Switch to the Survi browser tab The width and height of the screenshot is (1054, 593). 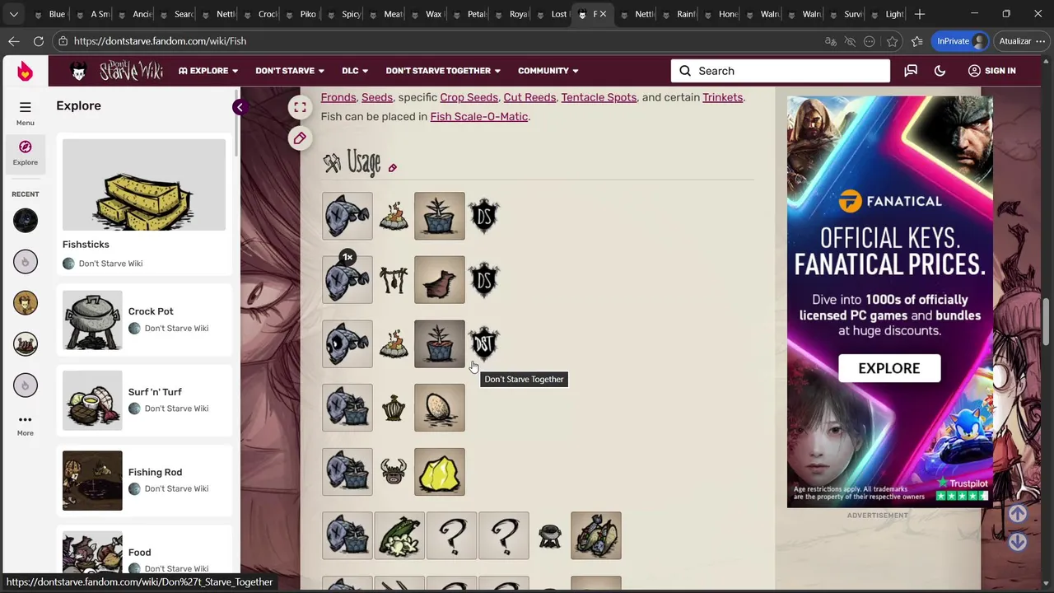(x=846, y=14)
